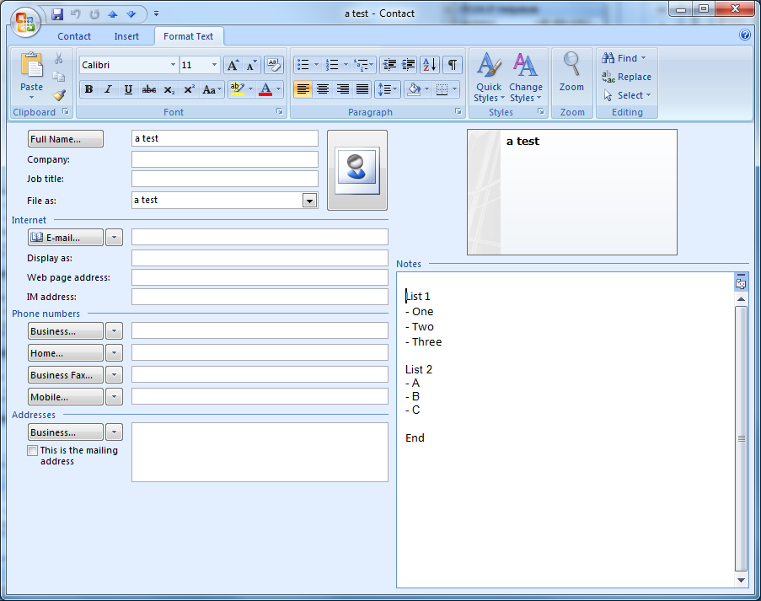Screen dimensions: 761x601
Task: Click the Justify alignment icon
Action: (x=362, y=89)
